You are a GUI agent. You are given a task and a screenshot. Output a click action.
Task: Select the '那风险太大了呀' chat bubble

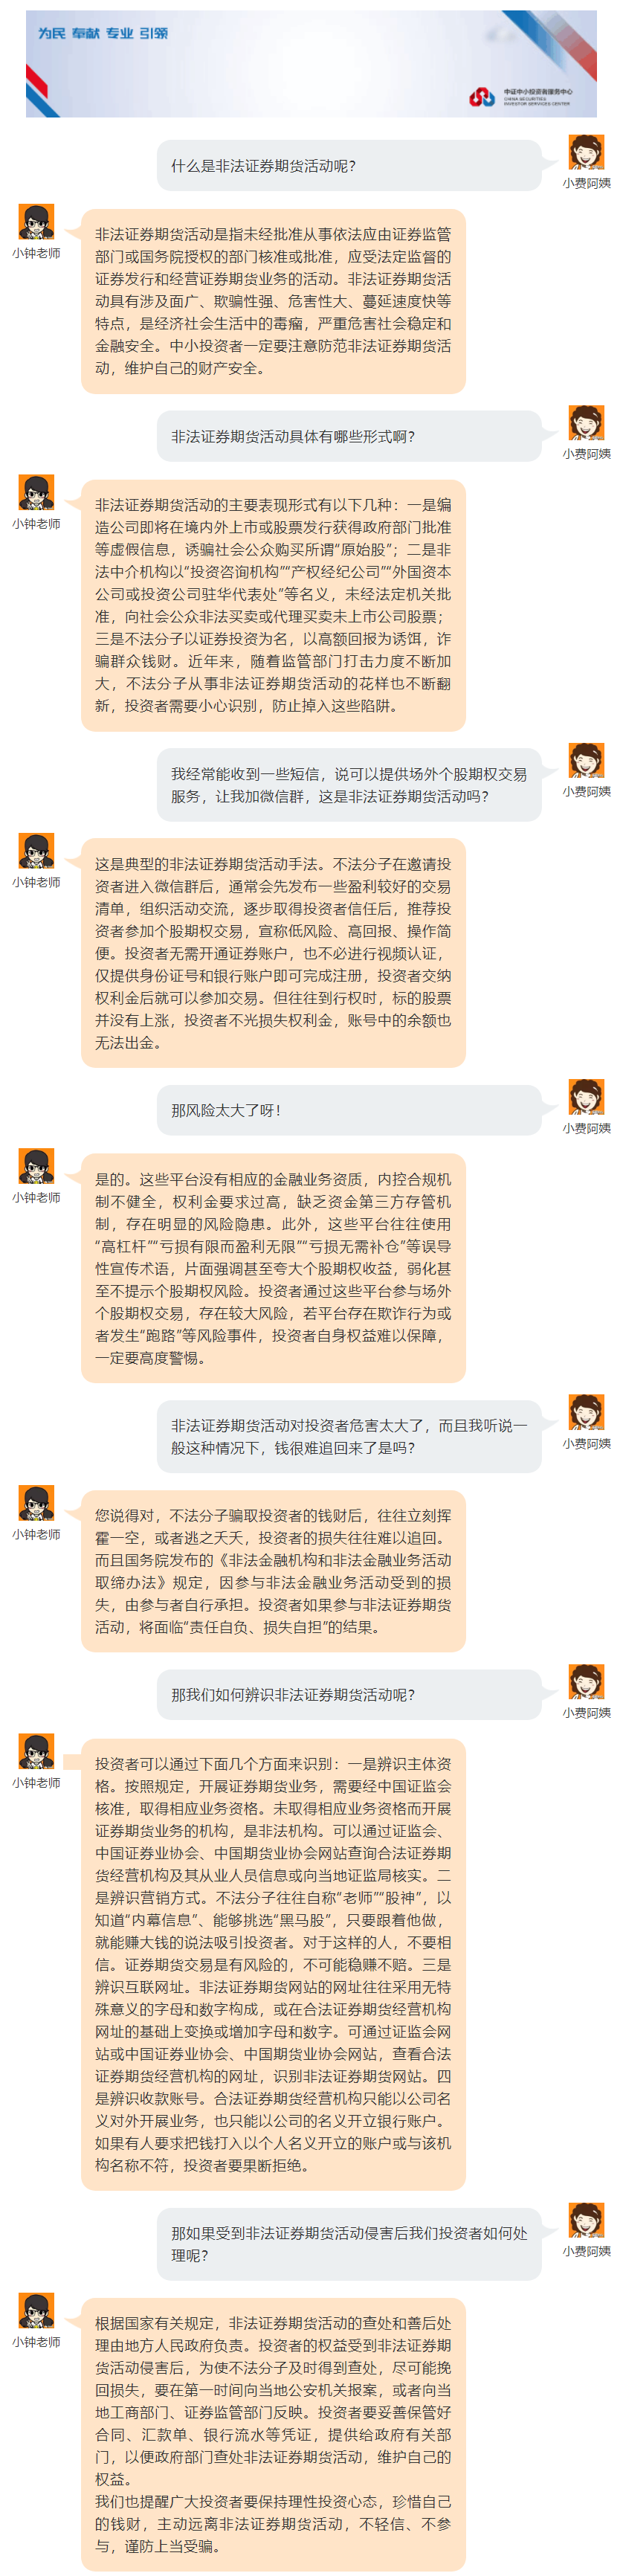[349, 1110]
